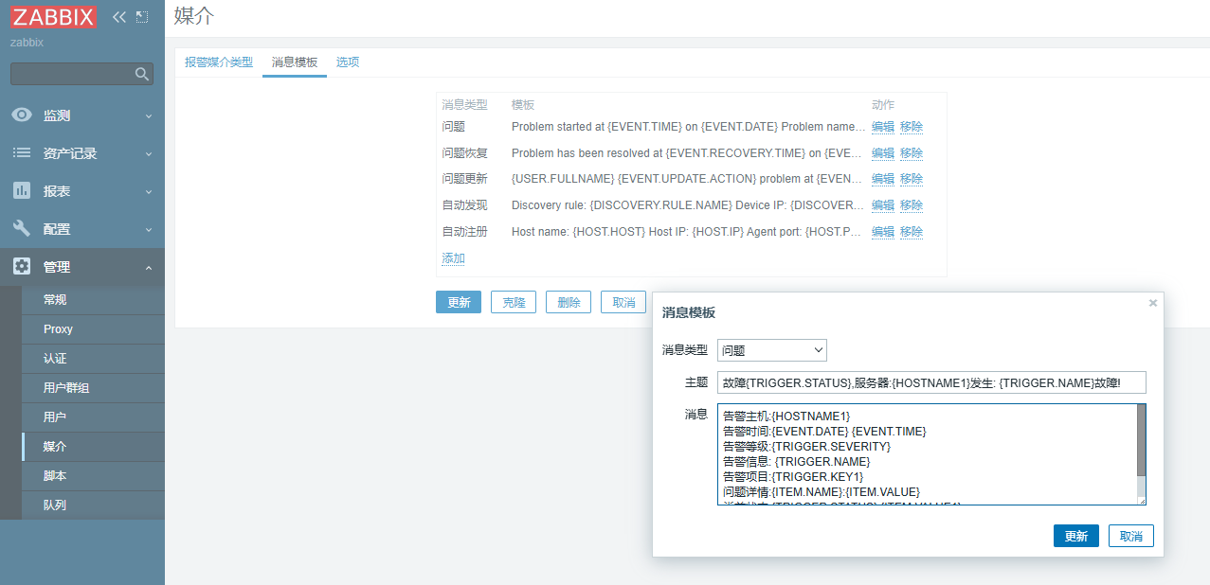Viewport: 1210px width, 585px height.
Task: Click the ZABBIX logo
Action: (53, 16)
